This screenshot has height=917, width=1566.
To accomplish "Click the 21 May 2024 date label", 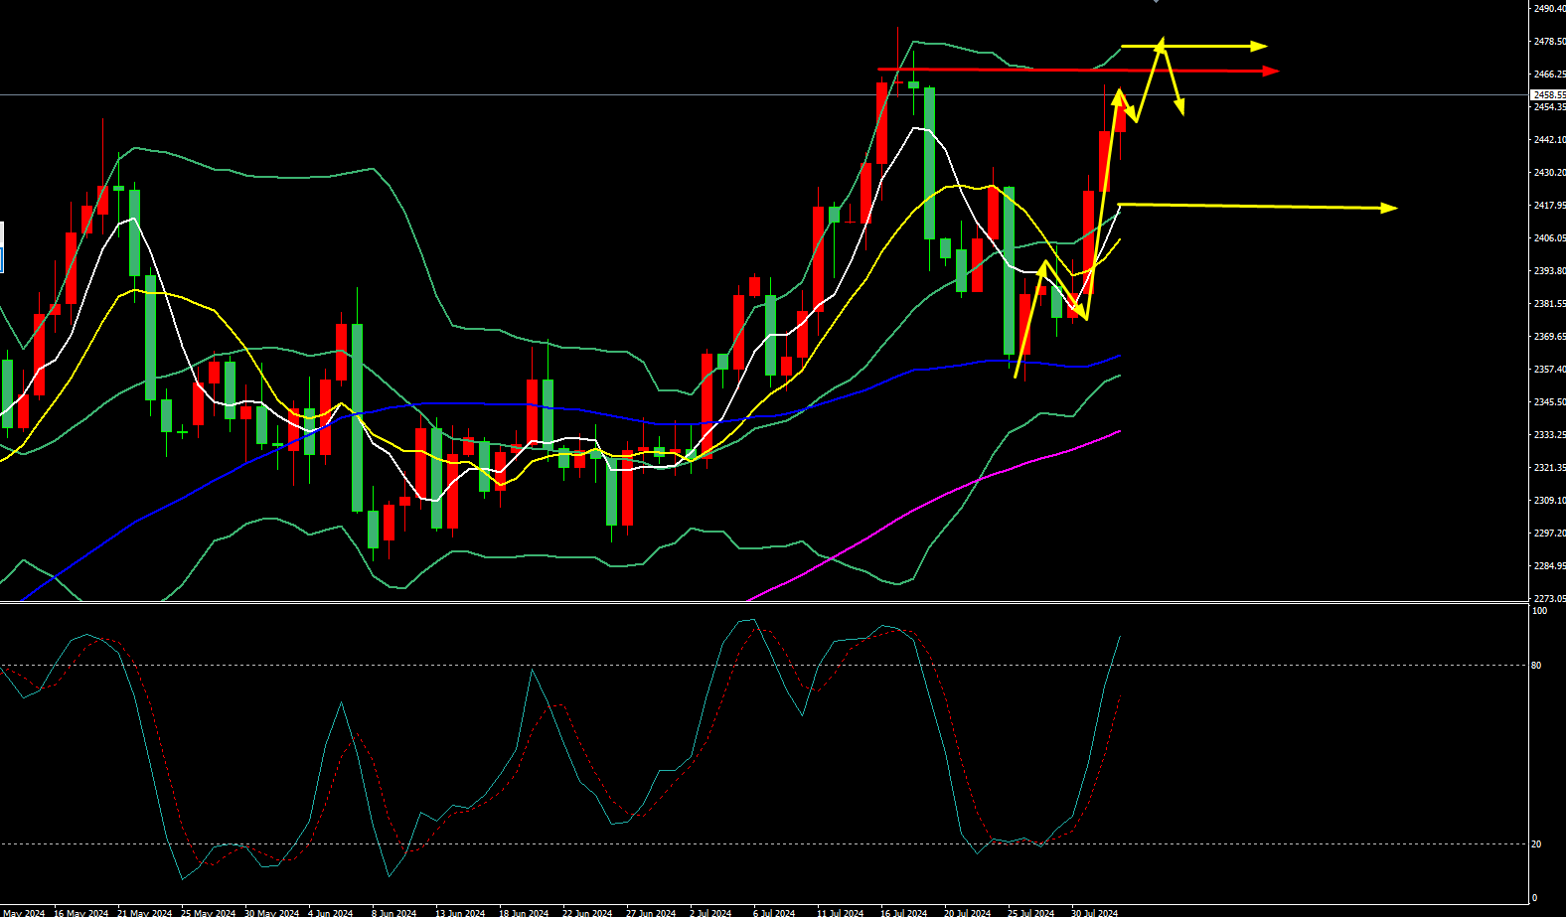I will coord(145,913).
